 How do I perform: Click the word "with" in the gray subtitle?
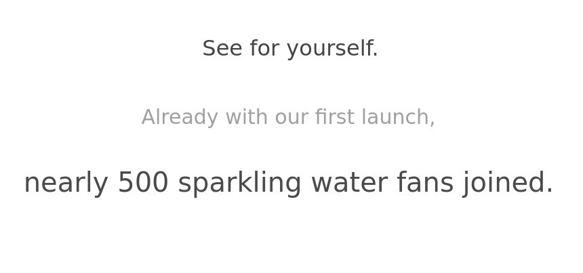tap(247, 117)
